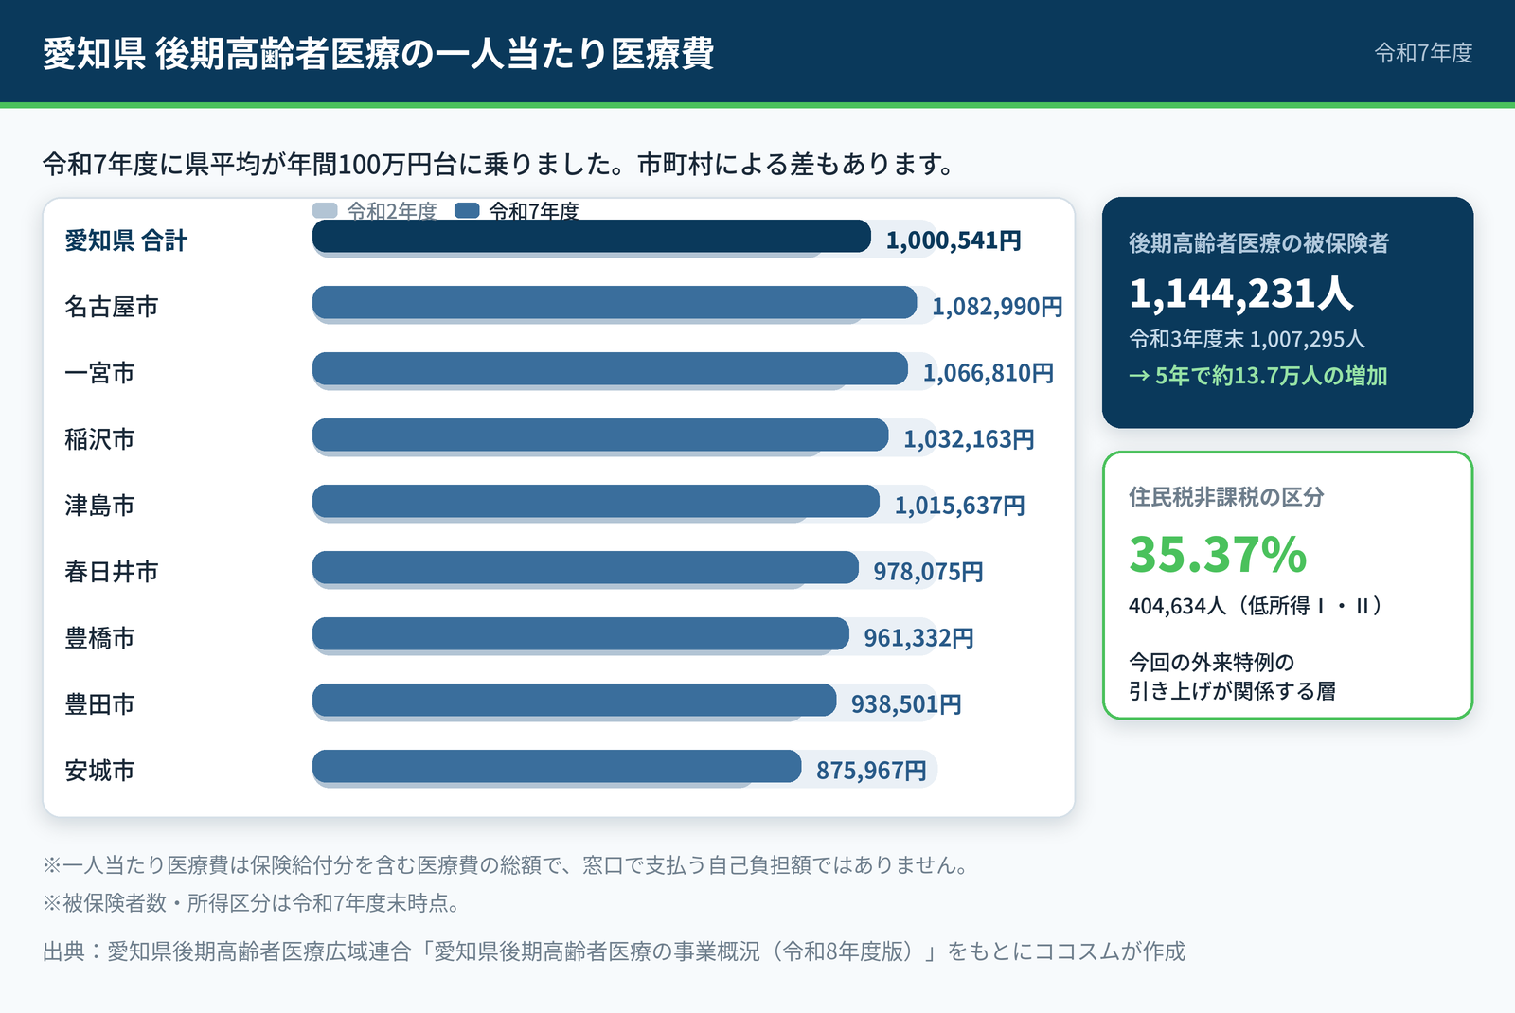1515x1013 pixels.
Task: Select the 豊橋市 row label
Action: click(x=99, y=638)
